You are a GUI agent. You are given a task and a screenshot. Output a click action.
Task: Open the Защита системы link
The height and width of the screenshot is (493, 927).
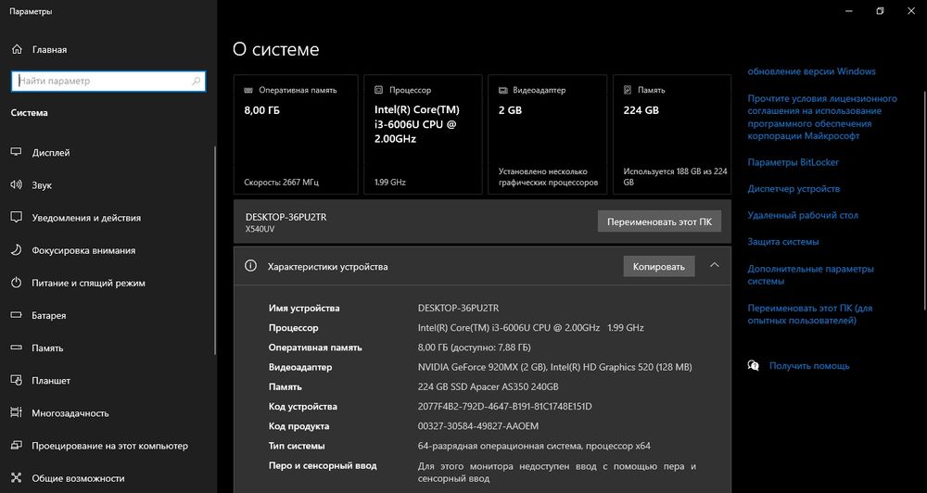point(782,242)
